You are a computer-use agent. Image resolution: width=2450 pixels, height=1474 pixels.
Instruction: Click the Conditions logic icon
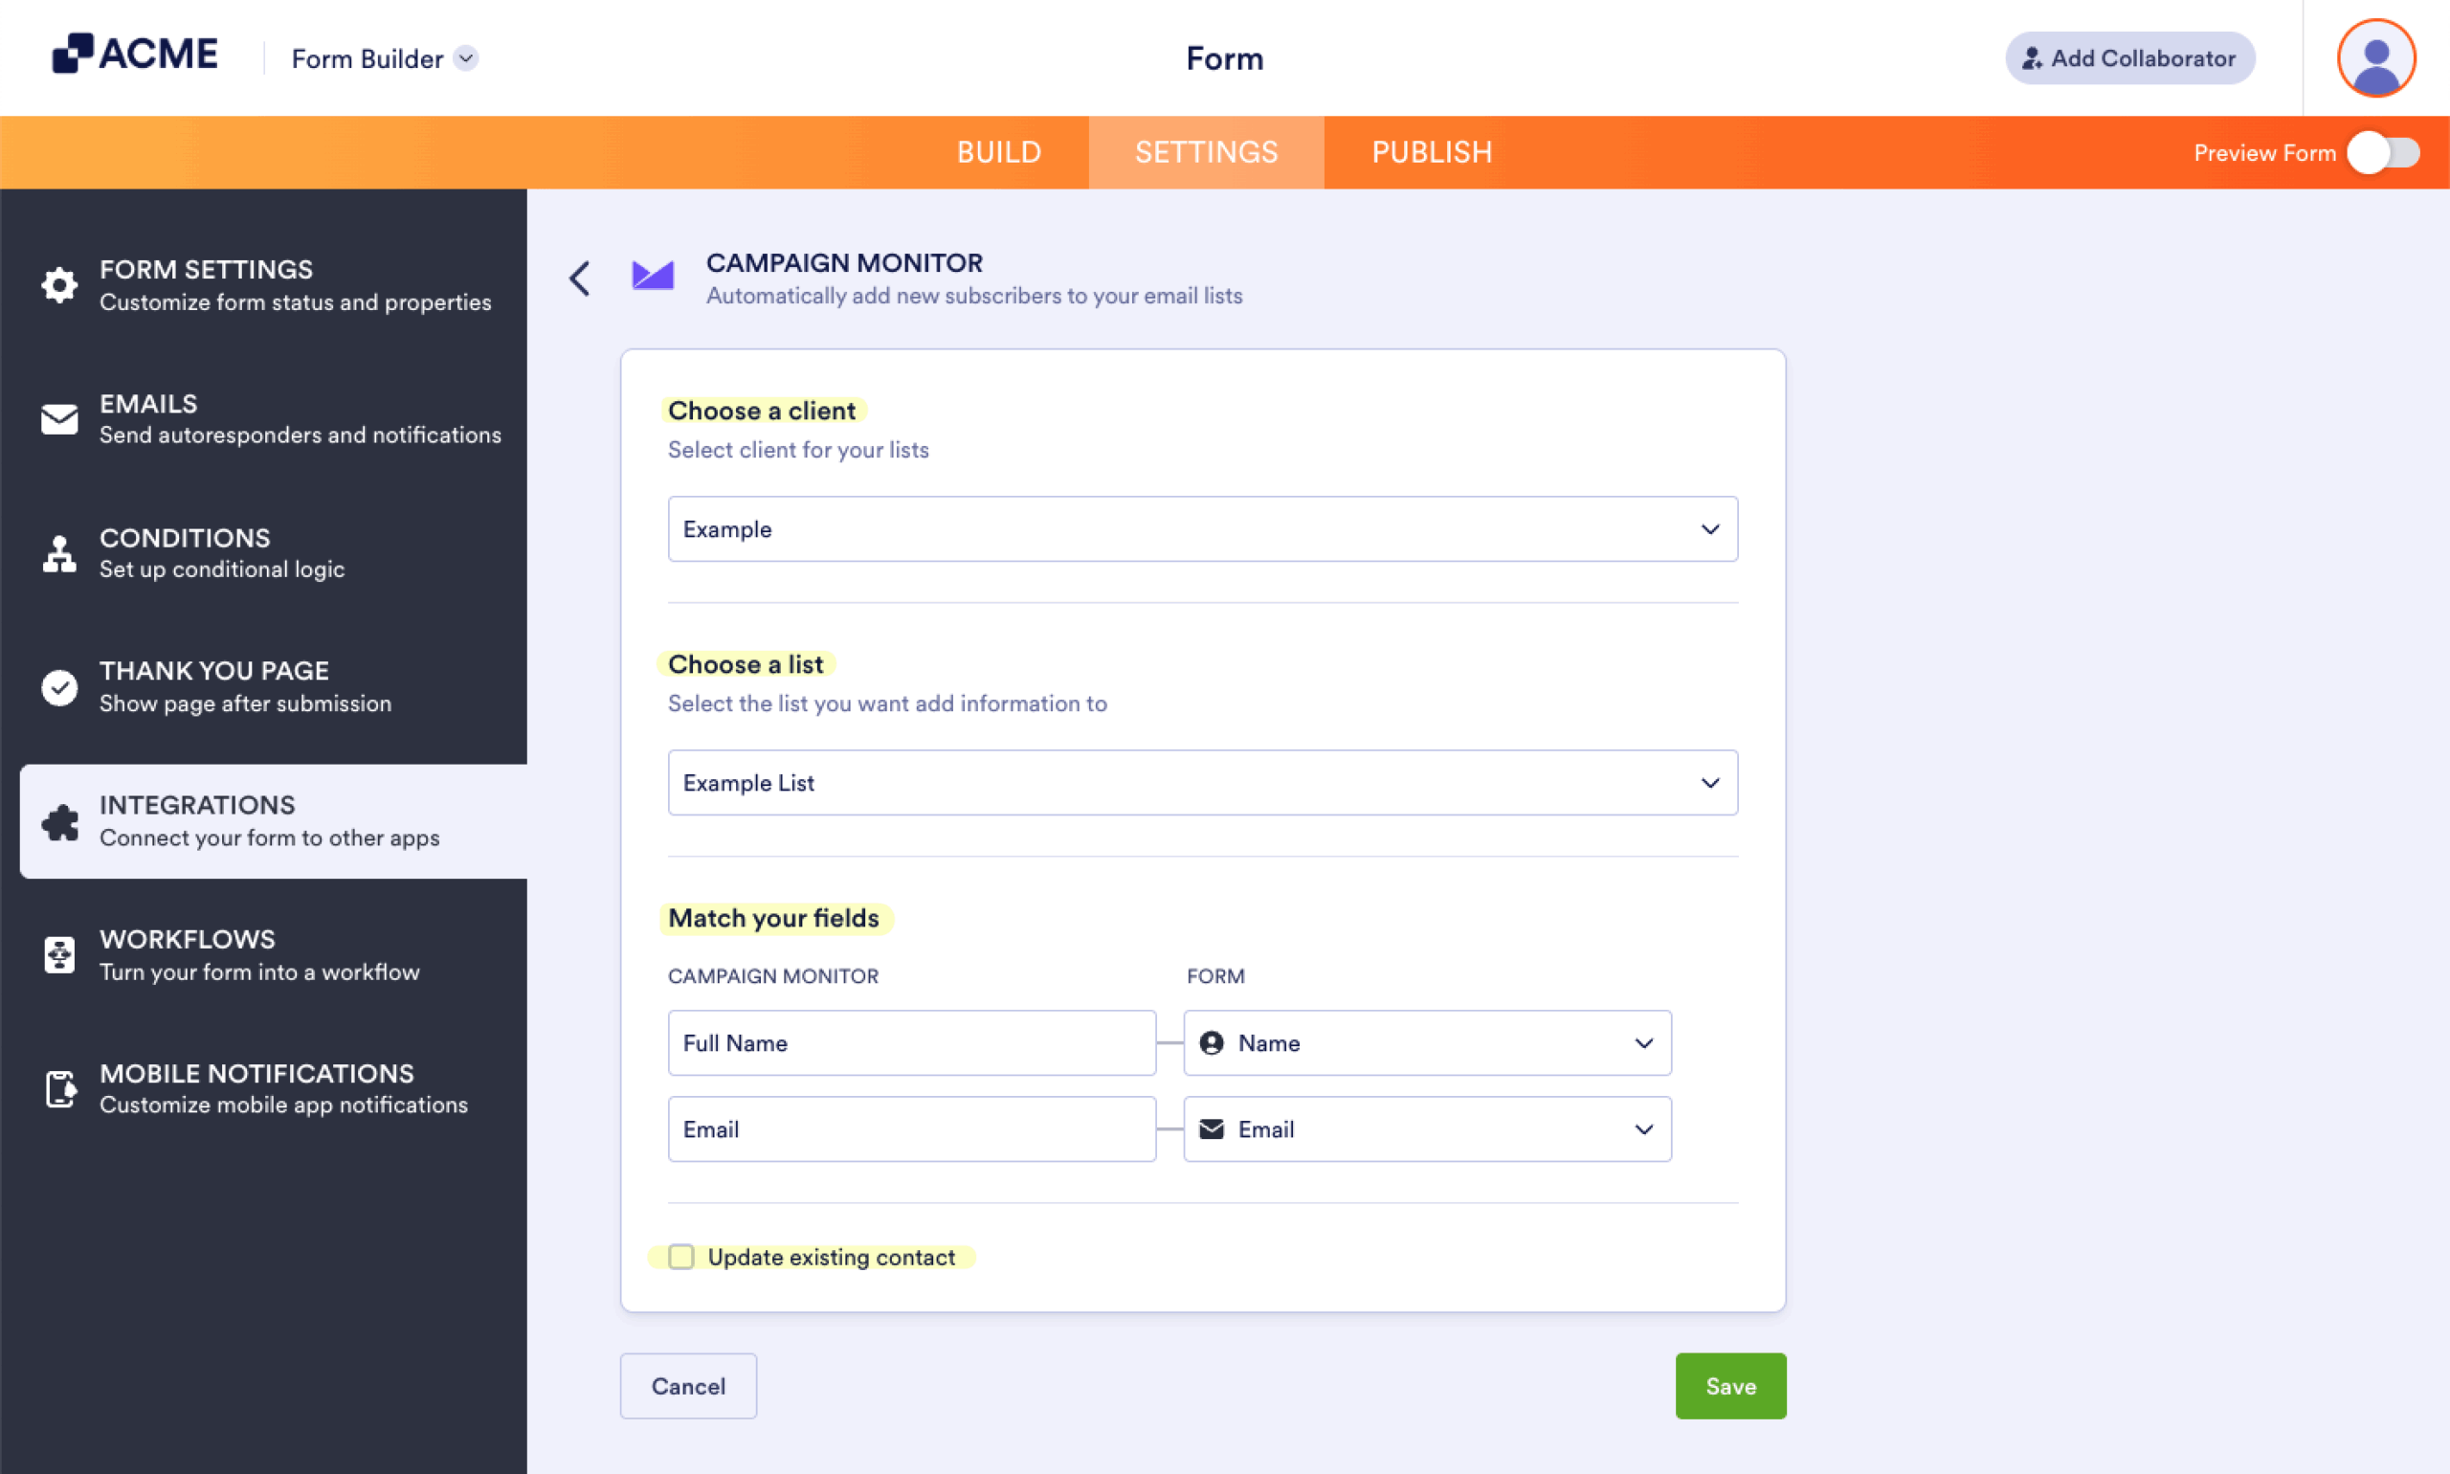click(x=58, y=553)
